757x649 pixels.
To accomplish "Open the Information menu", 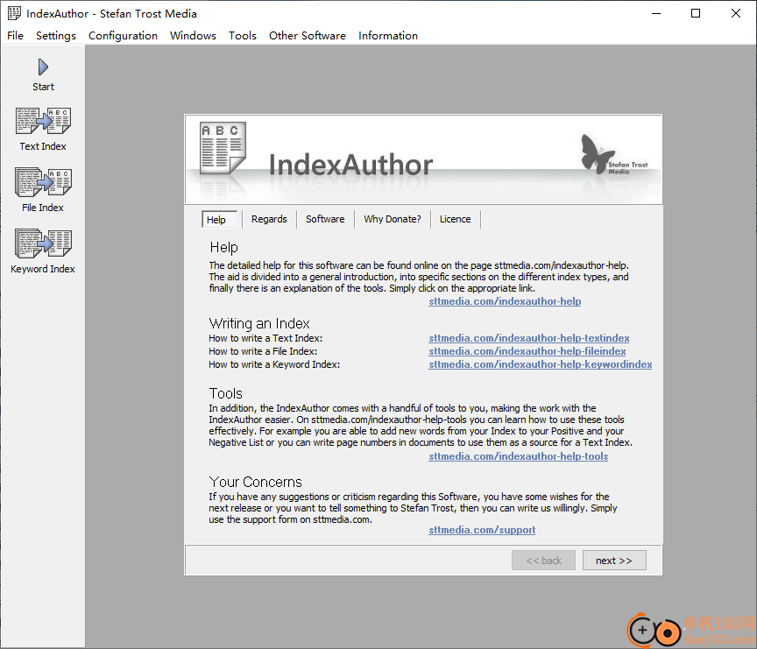I will (x=388, y=36).
